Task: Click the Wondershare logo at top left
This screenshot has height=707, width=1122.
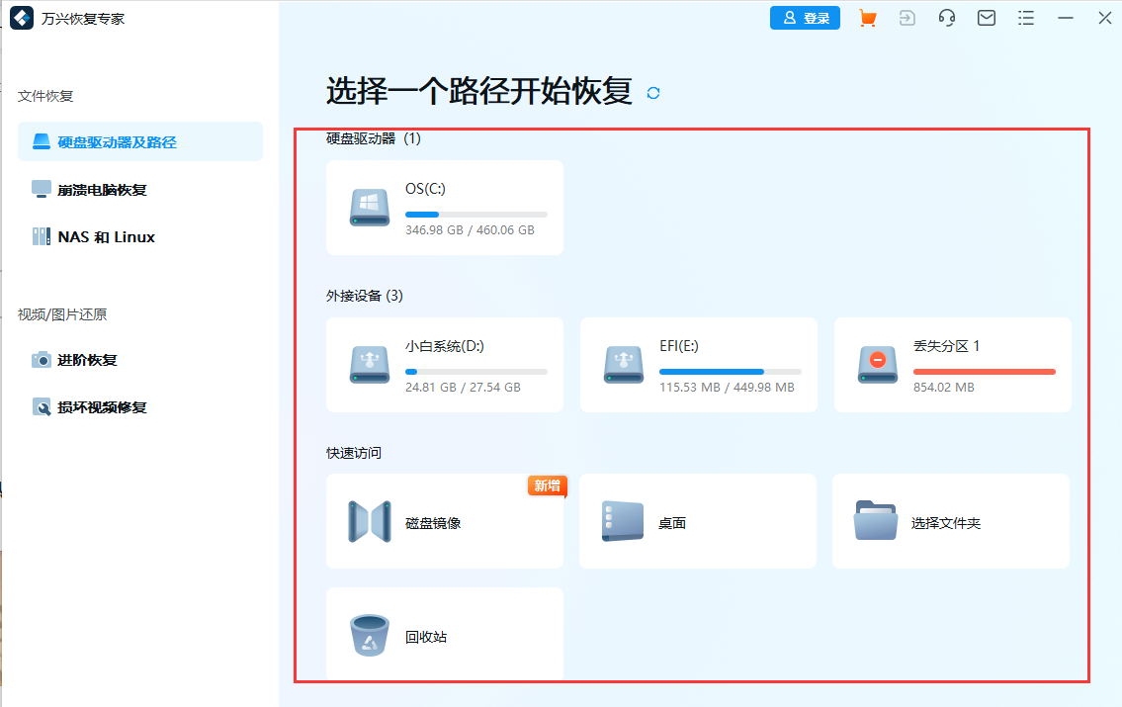Action: (22, 18)
